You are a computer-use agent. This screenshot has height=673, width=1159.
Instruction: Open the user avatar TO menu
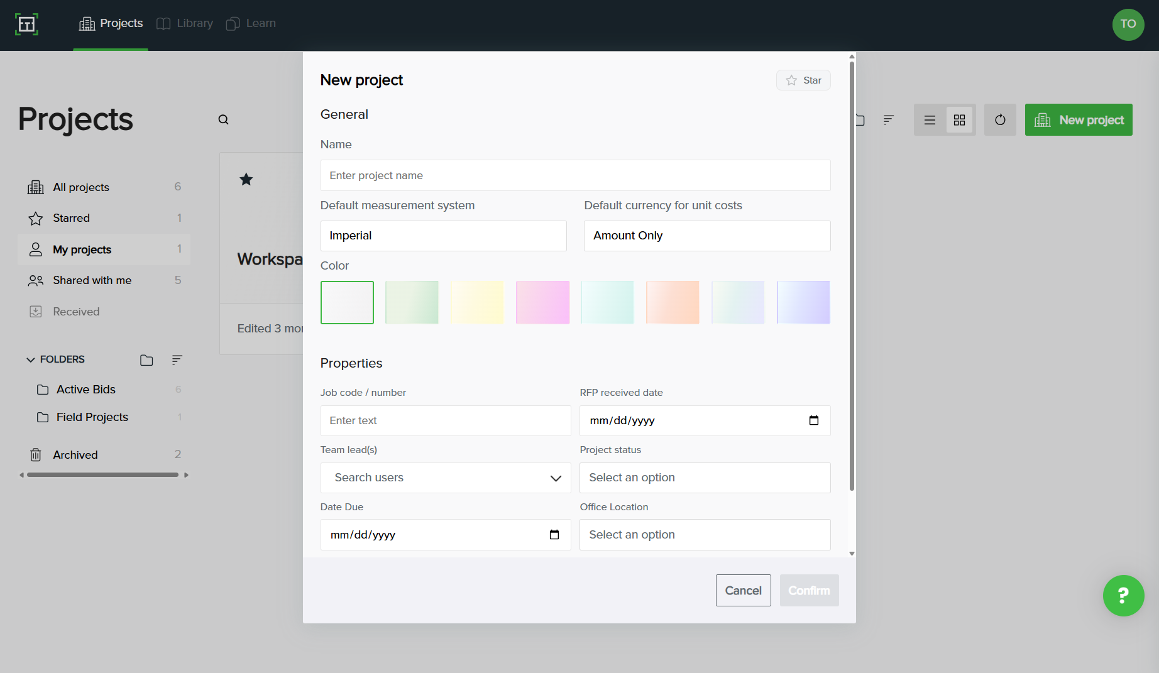click(x=1128, y=25)
